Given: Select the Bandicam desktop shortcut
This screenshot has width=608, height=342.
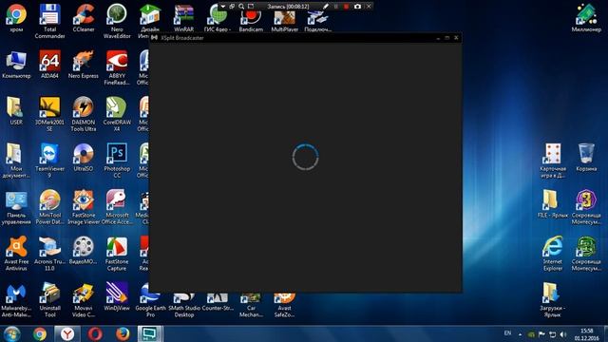Looking at the screenshot, I should (251, 21).
